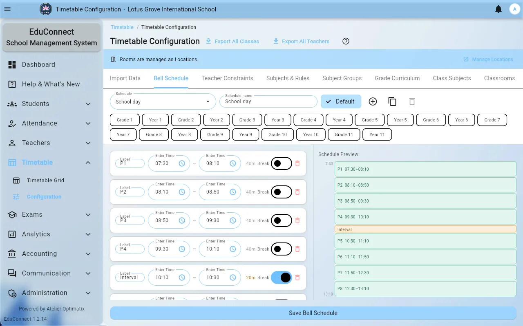Open the notifications bell

coord(498,9)
